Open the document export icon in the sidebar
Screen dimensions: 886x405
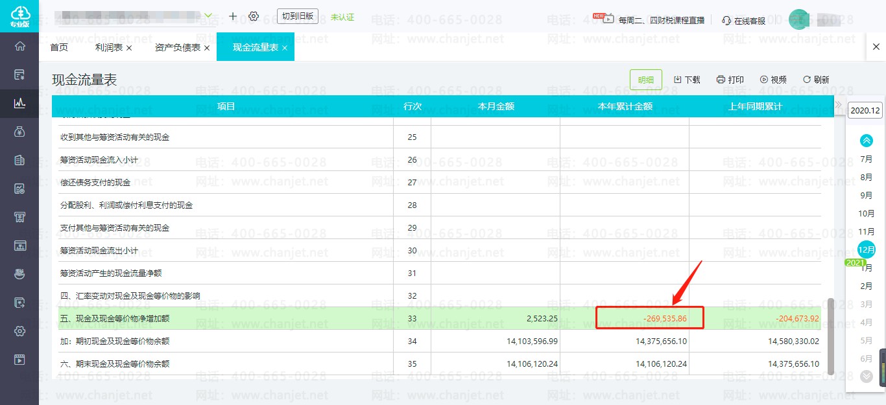click(x=19, y=303)
